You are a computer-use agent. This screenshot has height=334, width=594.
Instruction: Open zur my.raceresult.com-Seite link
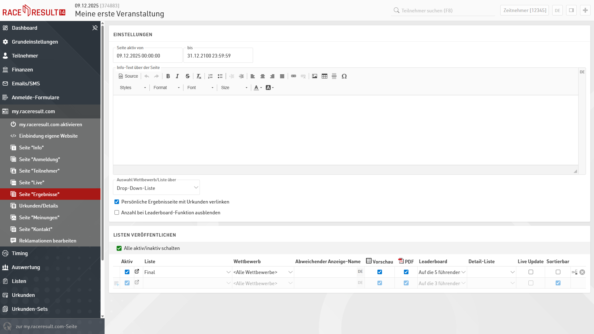click(46, 326)
